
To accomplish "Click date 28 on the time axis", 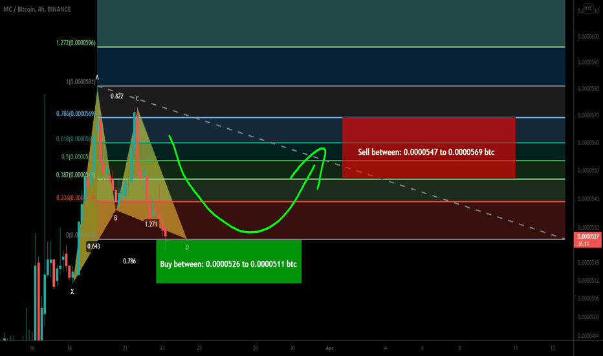I will click(x=255, y=348).
